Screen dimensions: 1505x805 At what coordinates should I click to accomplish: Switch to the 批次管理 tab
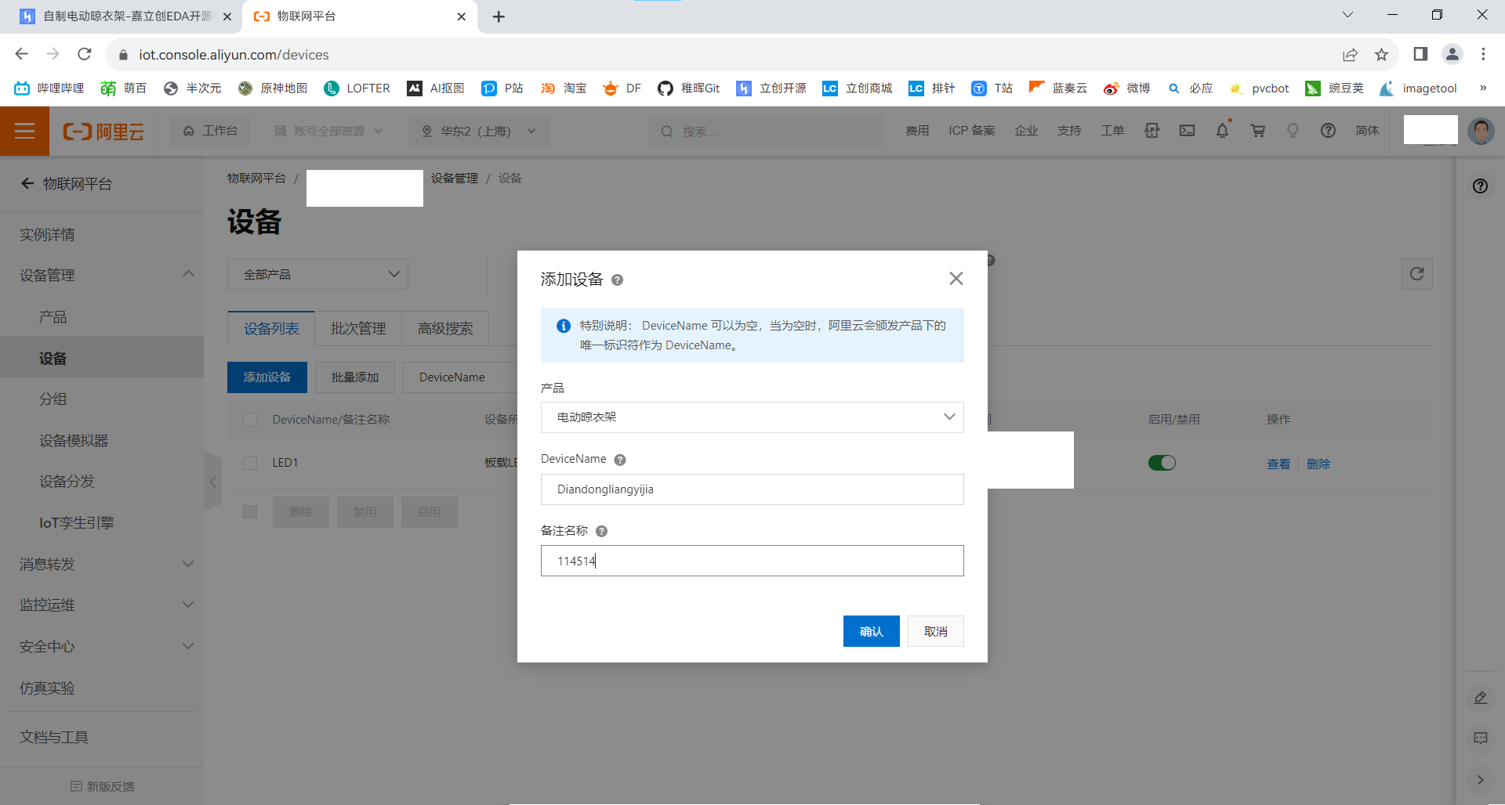pyautogui.click(x=358, y=329)
